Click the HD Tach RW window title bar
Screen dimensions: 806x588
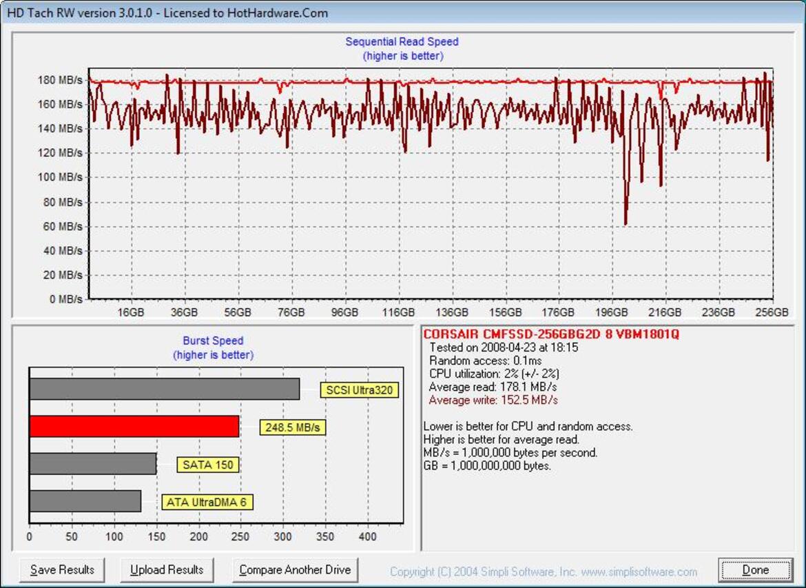click(403, 12)
